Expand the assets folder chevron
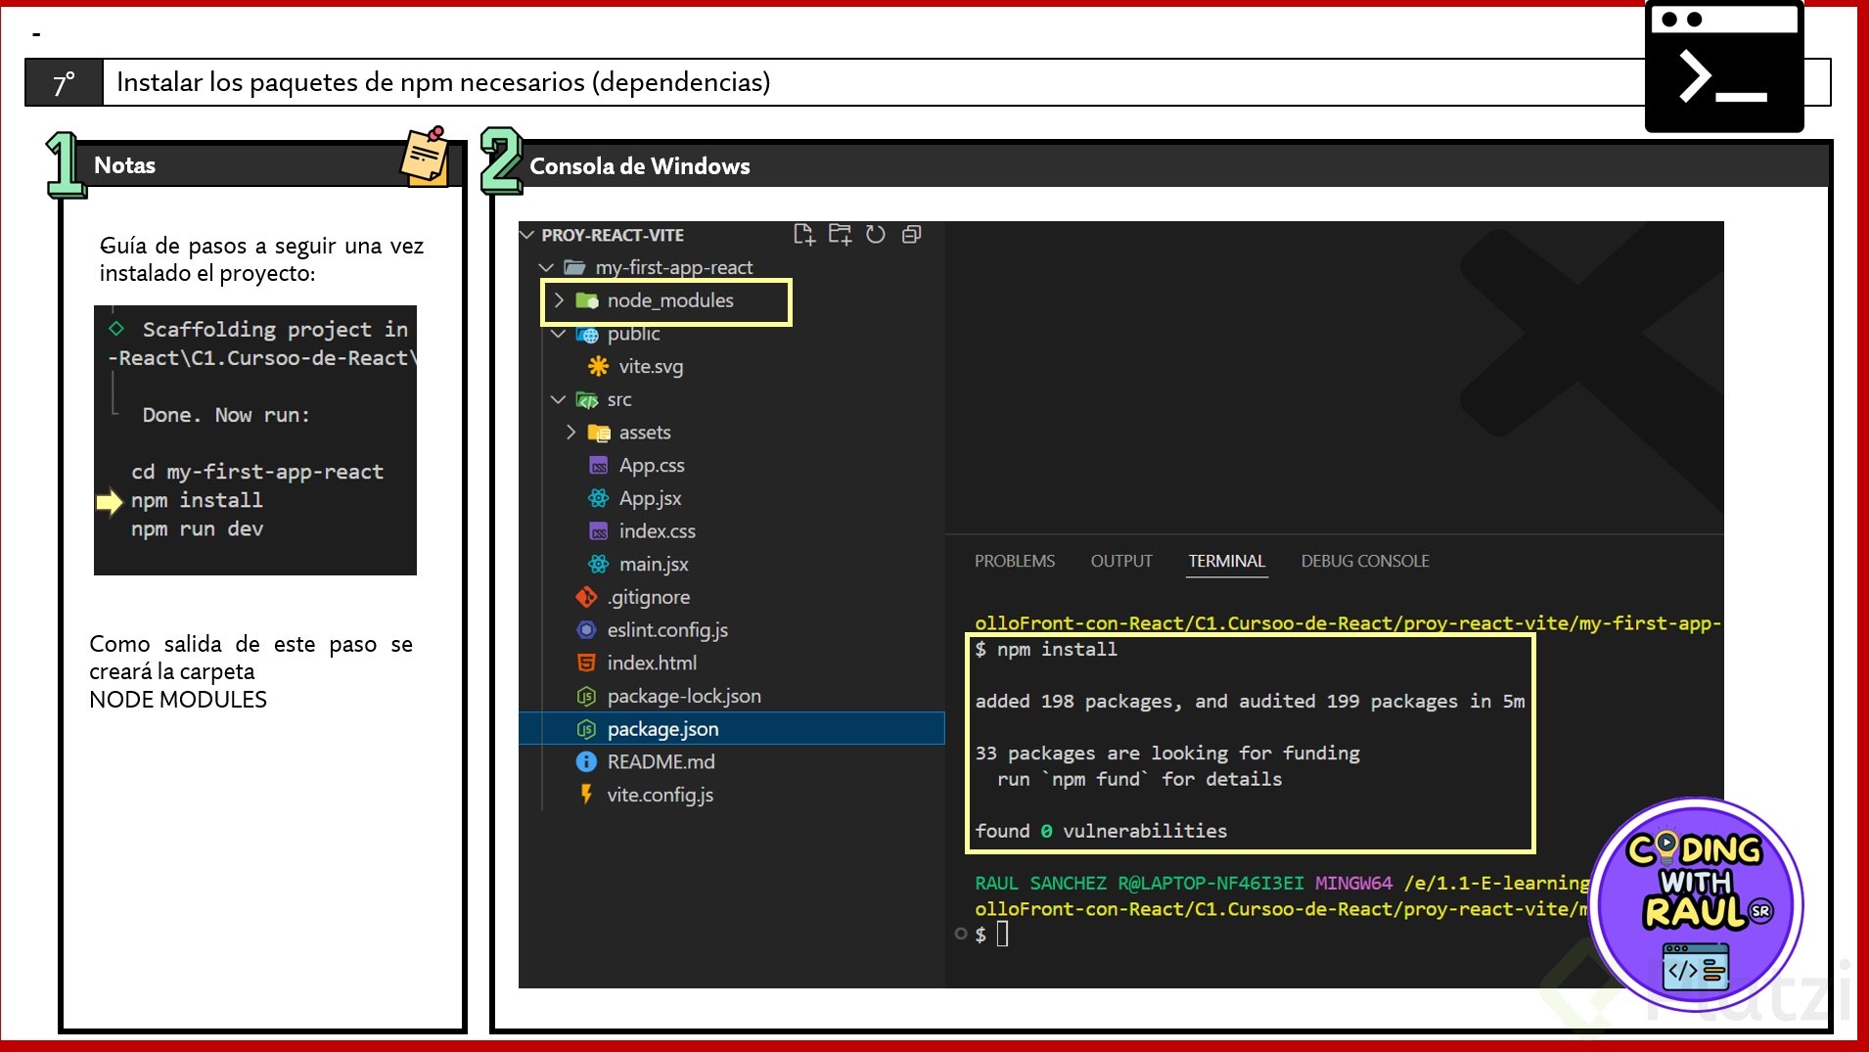Image resolution: width=1870 pixels, height=1052 pixels. point(570,433)
